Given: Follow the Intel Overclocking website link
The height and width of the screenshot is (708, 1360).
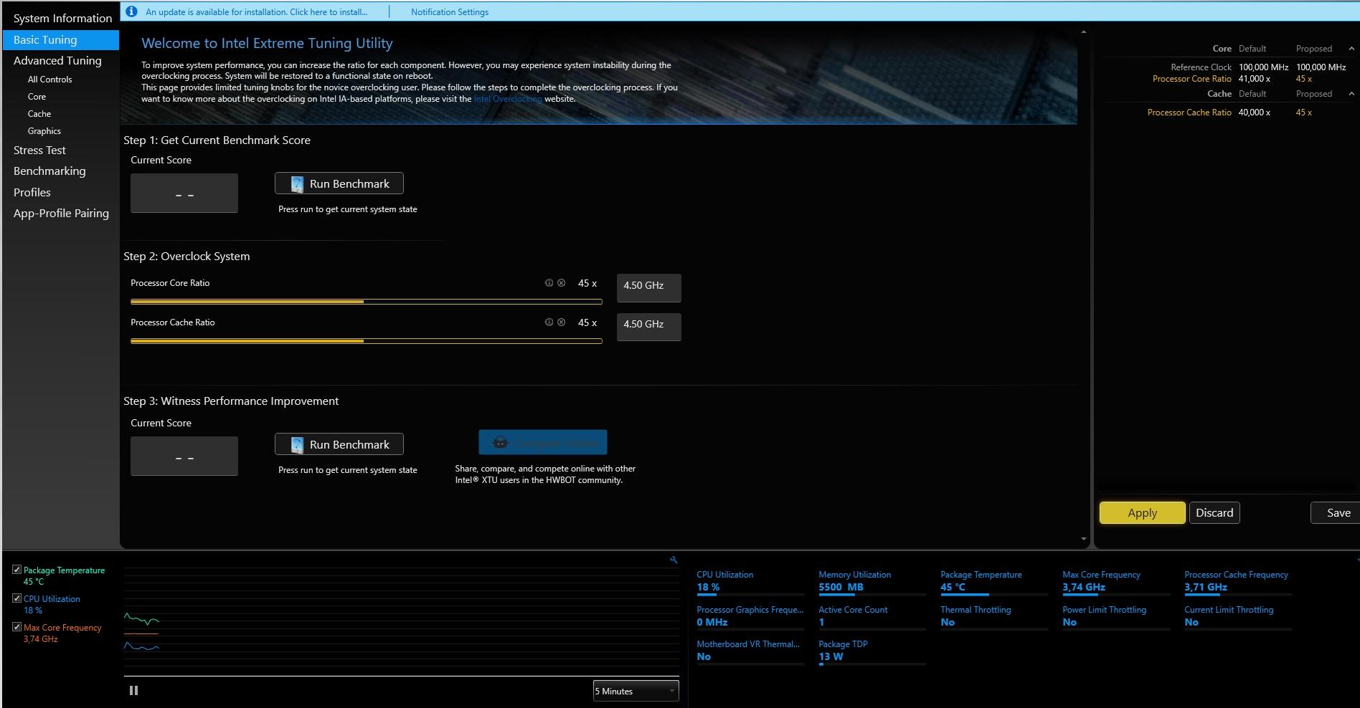Looking at the screenshot, I should click(x=508, y=99).
